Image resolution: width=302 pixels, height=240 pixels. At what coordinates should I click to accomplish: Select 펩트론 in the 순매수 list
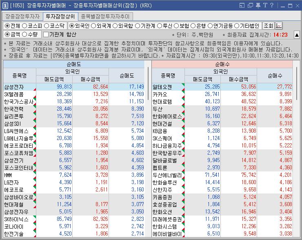[x=160, y=168]
